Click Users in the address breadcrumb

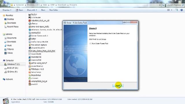click(45, 5)
